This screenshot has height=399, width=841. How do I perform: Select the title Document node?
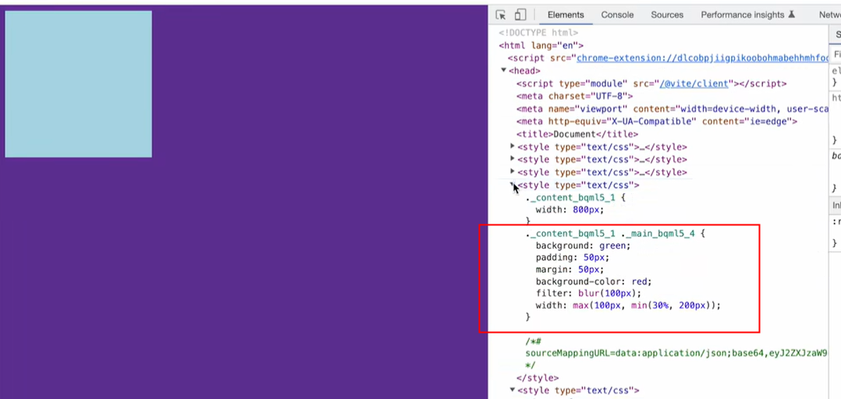[x=572, y=134]
